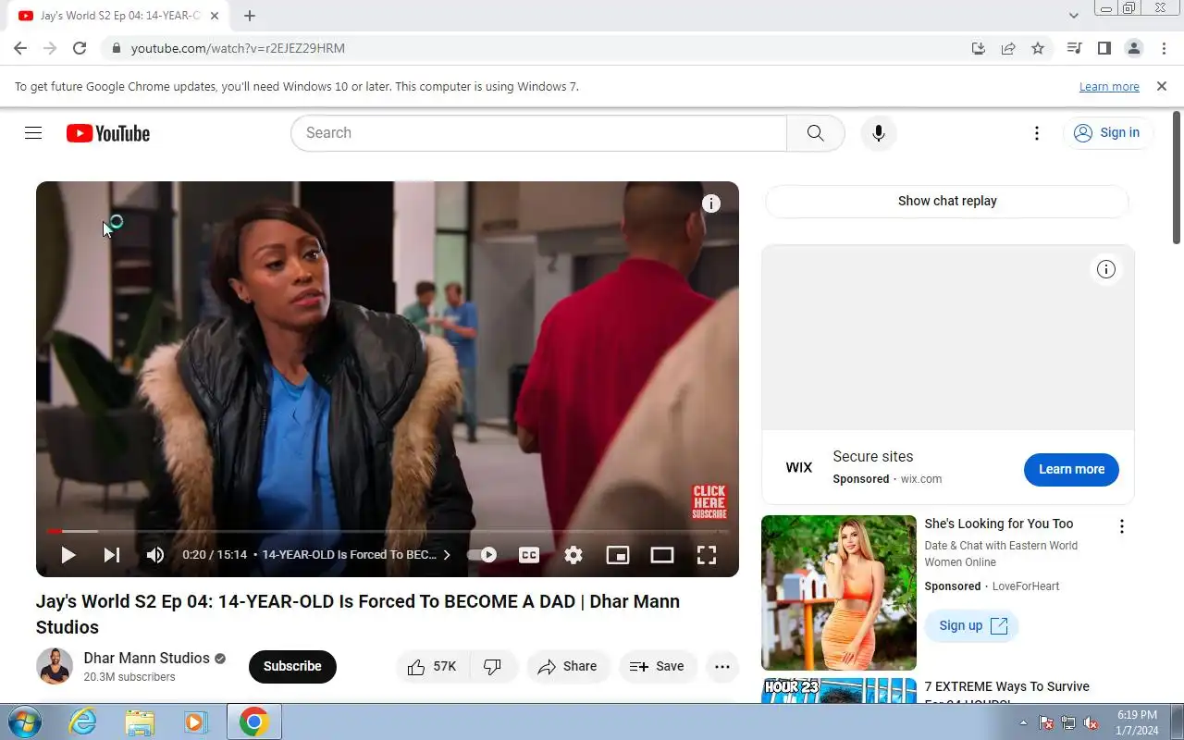Open the Chrome profile icon
This screenshot has height=740, width=1184.
[x=1134, y=48]
